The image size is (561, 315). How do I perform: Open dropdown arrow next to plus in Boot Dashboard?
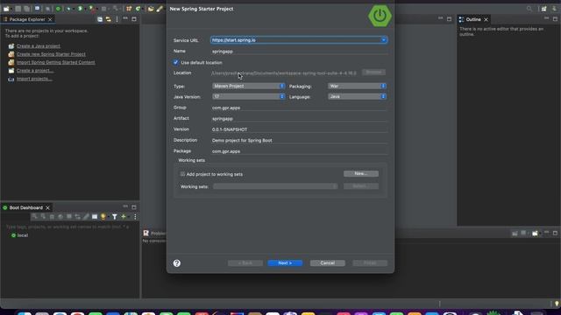[x=129, y=217]
